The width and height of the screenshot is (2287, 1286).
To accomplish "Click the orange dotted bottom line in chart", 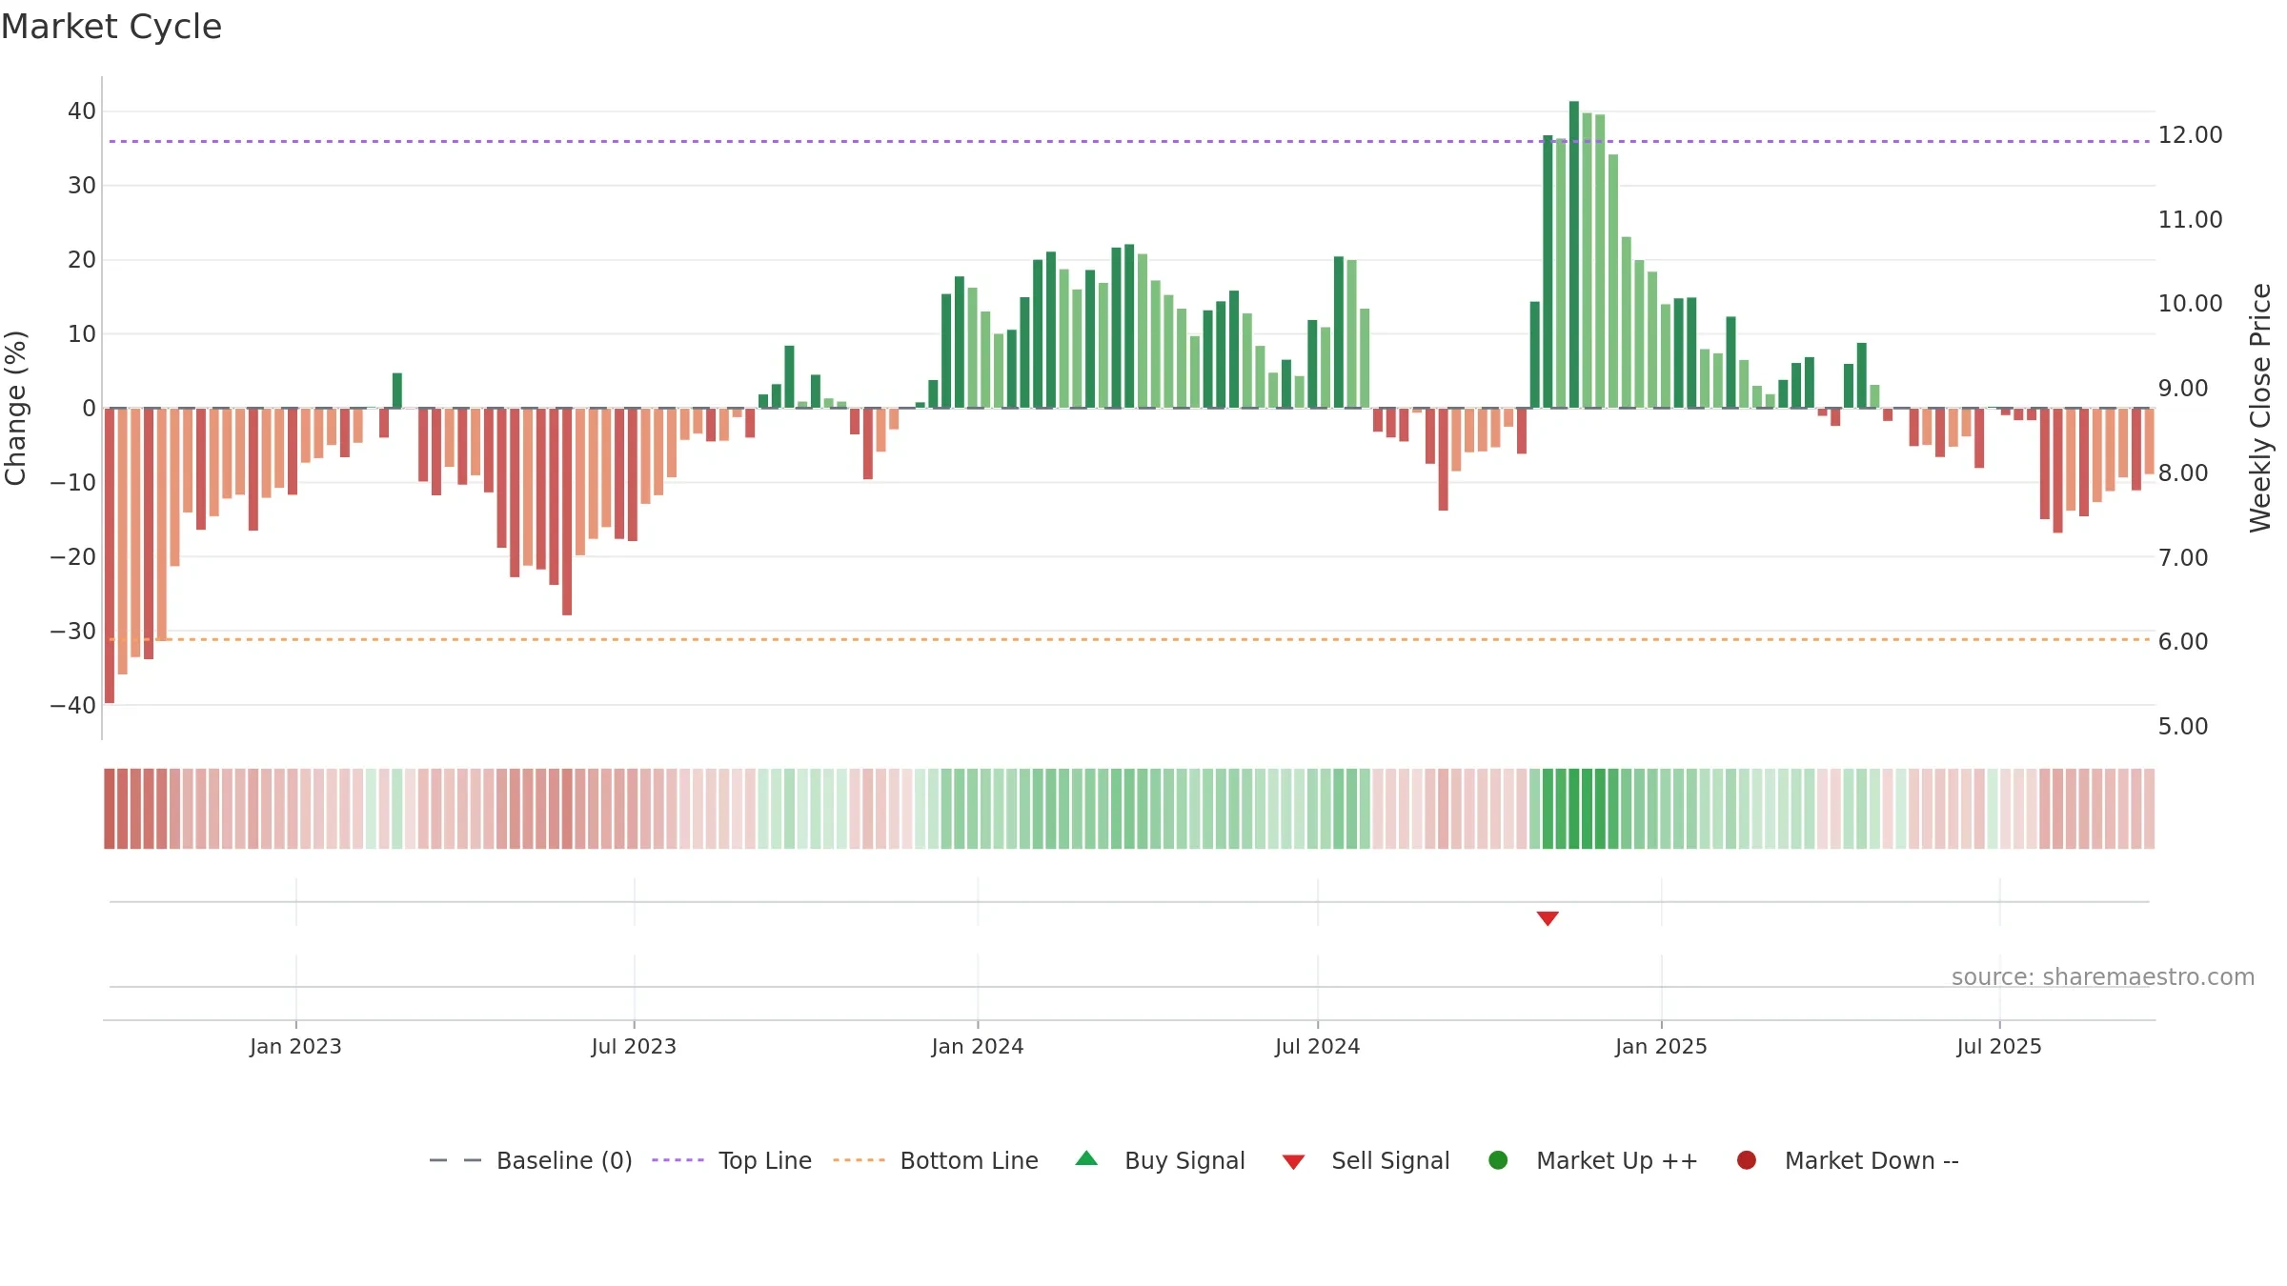I will tap(1129, 639).
